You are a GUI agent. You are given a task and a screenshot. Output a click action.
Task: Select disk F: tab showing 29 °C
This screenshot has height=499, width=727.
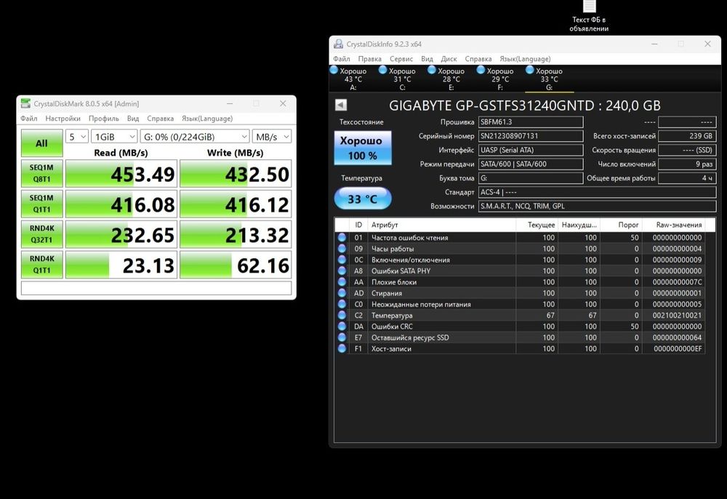click(x=500, y=79)
